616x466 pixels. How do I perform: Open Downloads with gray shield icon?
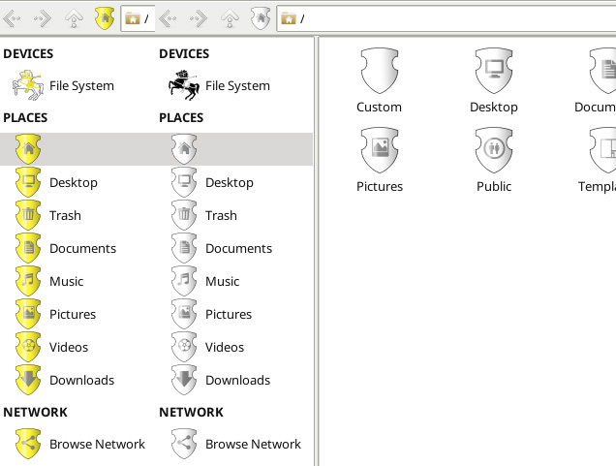click(221, 380)
